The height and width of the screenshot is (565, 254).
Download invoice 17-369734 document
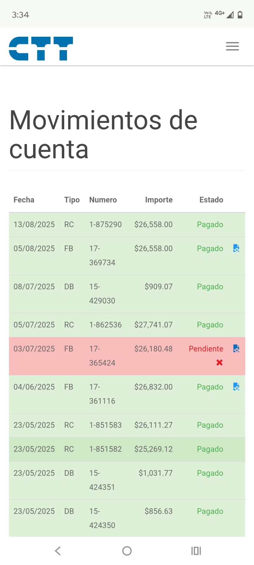(x=236, y=248)
